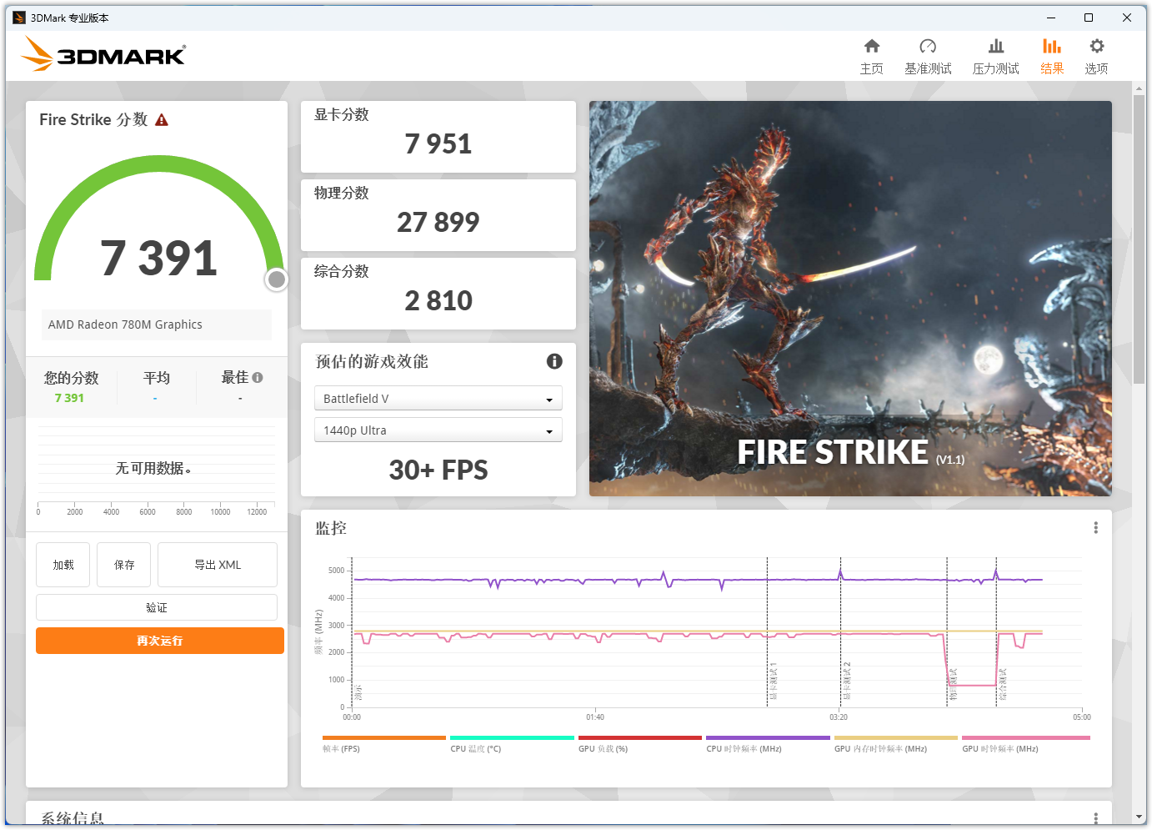Click the 导出 XML export button

[x=218, y=565]
